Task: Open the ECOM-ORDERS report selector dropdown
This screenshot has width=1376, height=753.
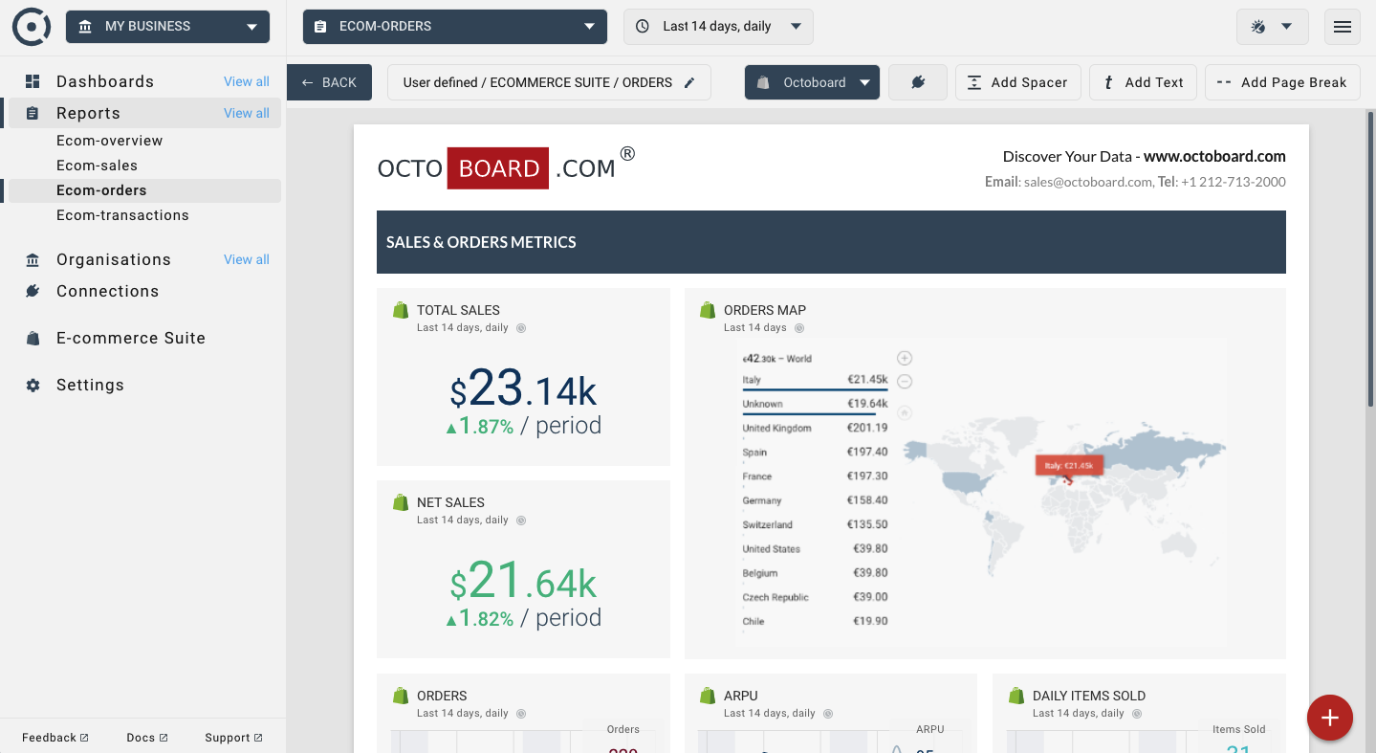Action: [455, 27]
